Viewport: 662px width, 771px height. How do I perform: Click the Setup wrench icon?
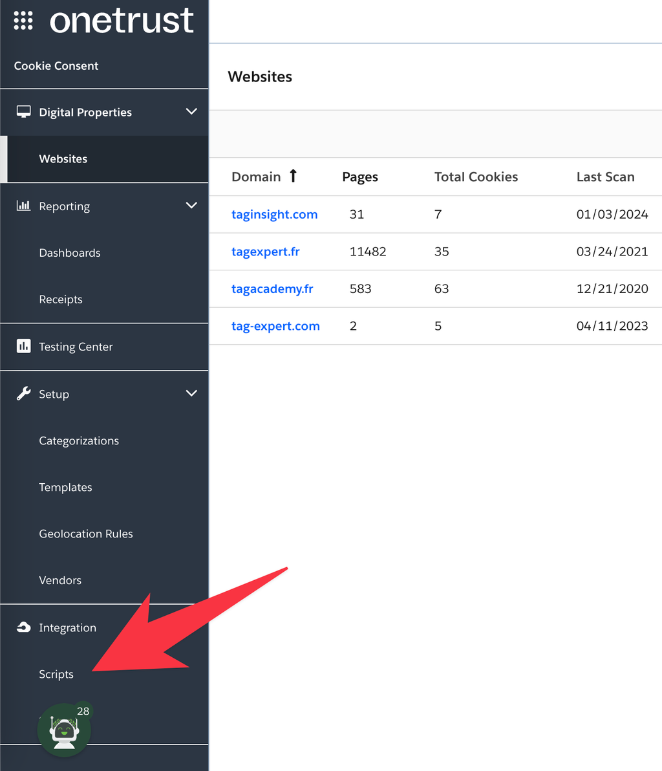pos(23,393)
